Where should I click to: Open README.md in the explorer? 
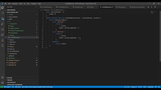point(12,65)
